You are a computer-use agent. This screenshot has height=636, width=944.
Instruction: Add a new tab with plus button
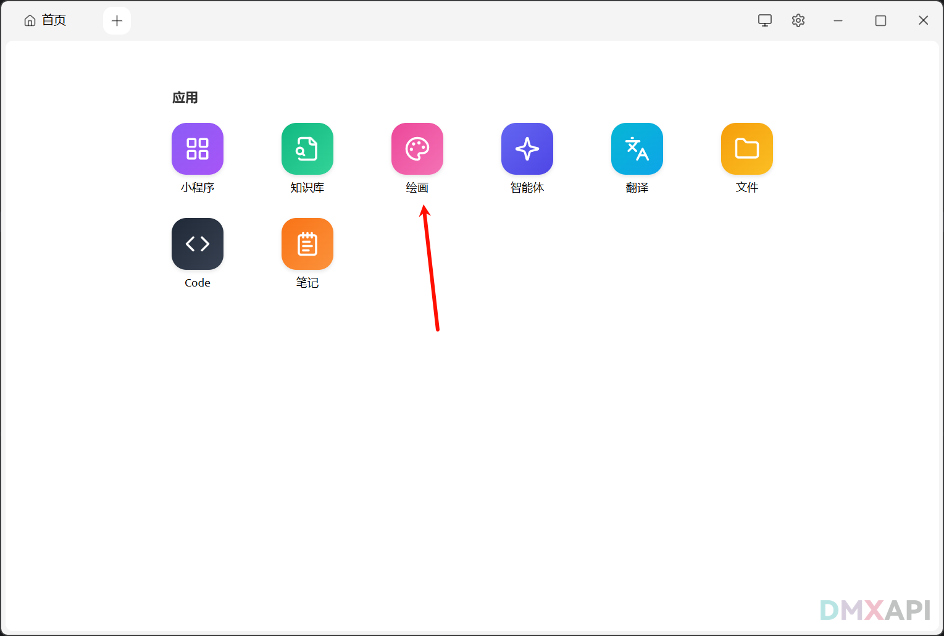pyautogui.click(x=117, y=20)
